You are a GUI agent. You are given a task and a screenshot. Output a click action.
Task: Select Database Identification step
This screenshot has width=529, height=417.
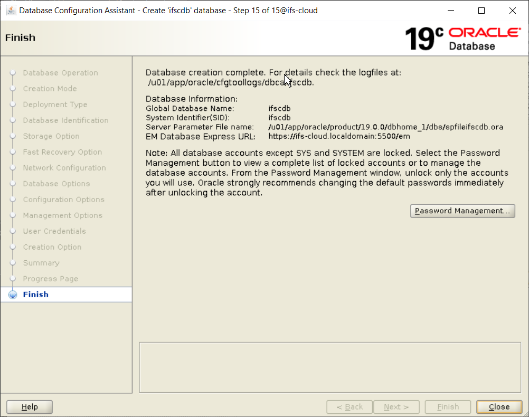point(66,120)
